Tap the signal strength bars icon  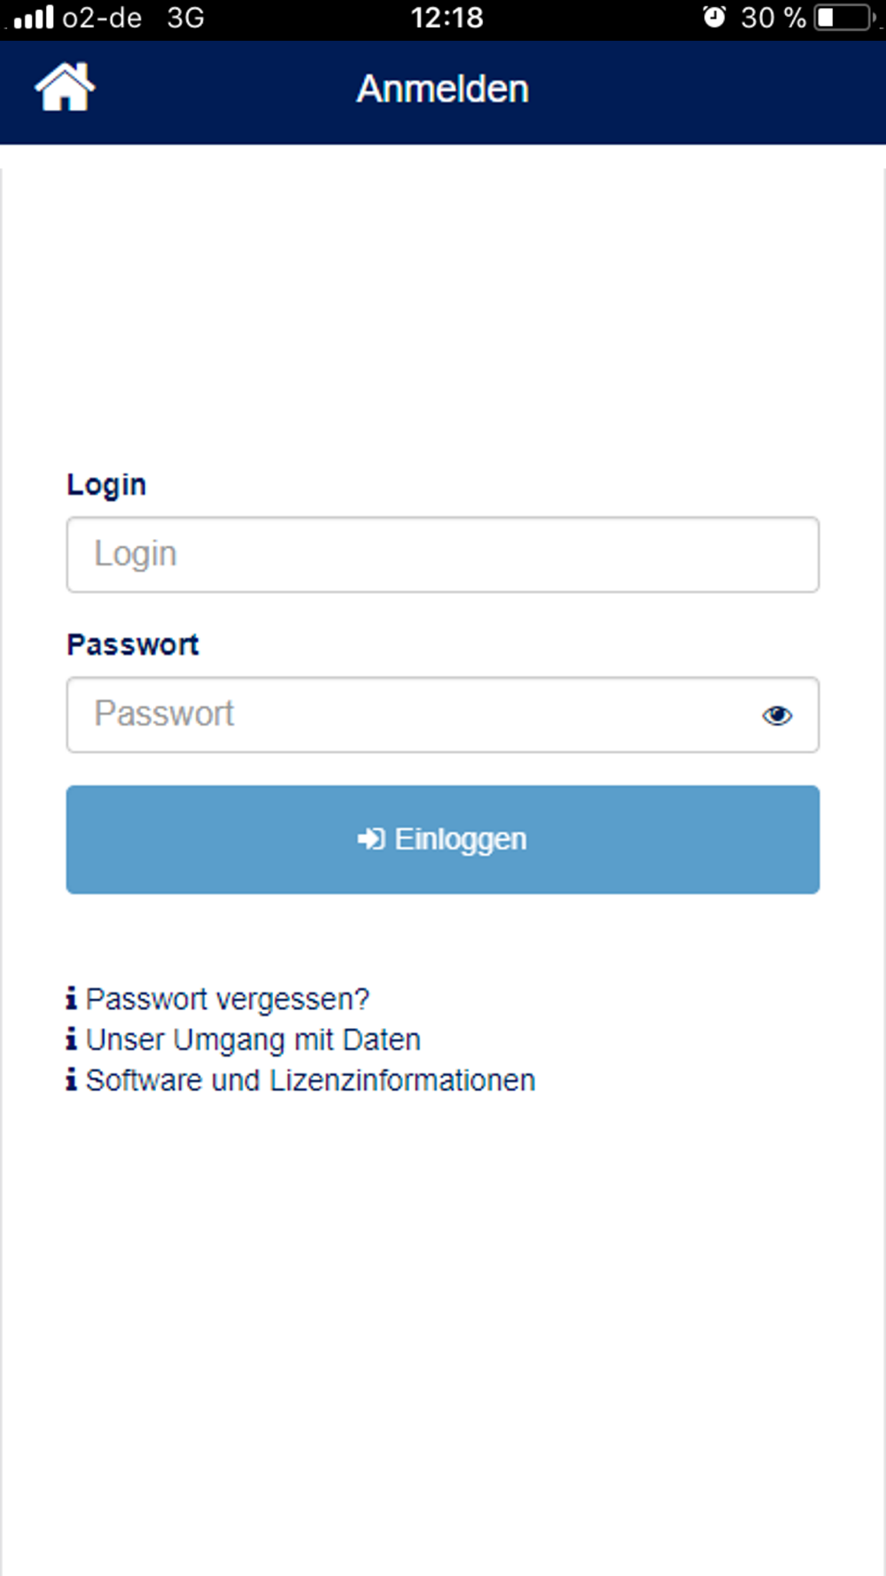coord(34,17)
